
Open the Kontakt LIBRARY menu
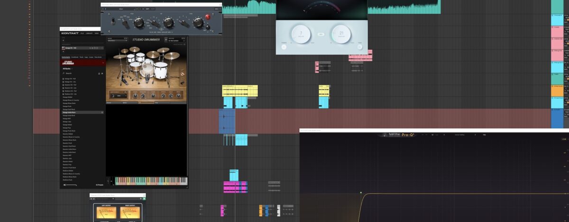click(89, 33)
